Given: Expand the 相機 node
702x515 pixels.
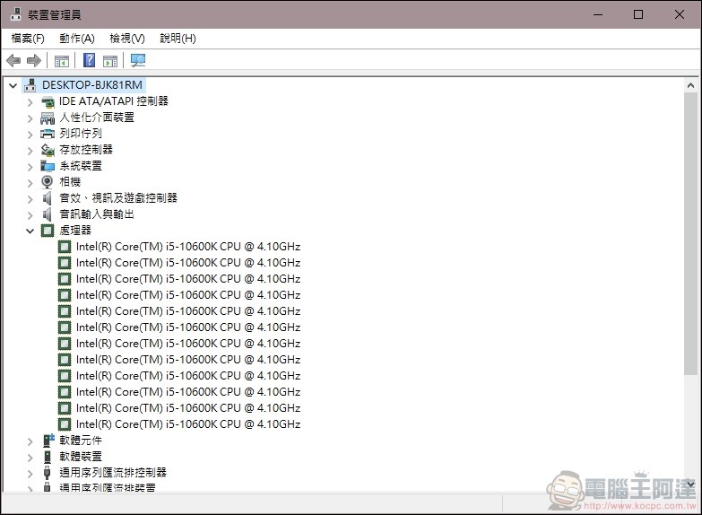Looking at the screenshot, I should (30, 183).
